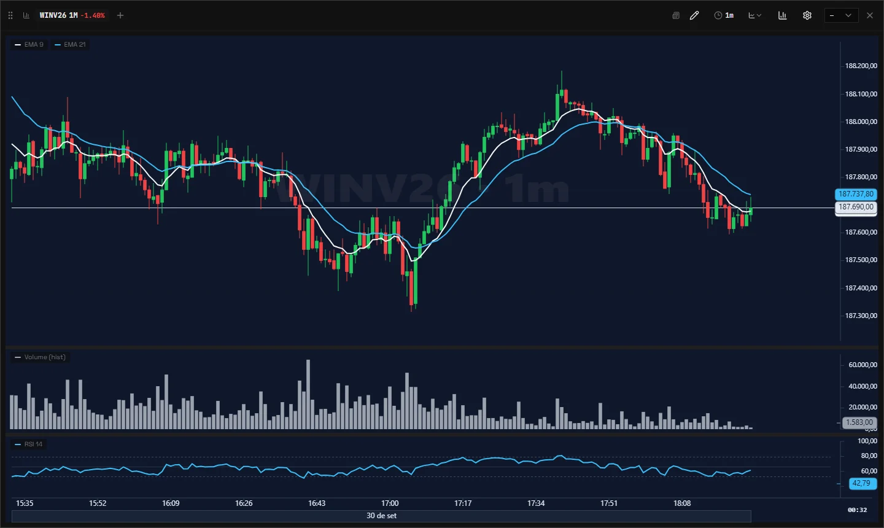Click the 187.737,80 price label
This screenshot has width=884, height=528.
(x=856, y=194)
